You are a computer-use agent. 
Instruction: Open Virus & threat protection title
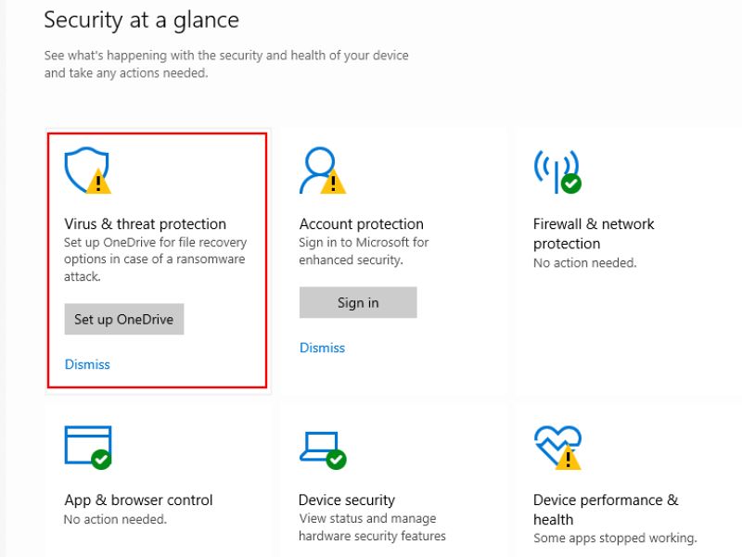click(x=146, y=223)
